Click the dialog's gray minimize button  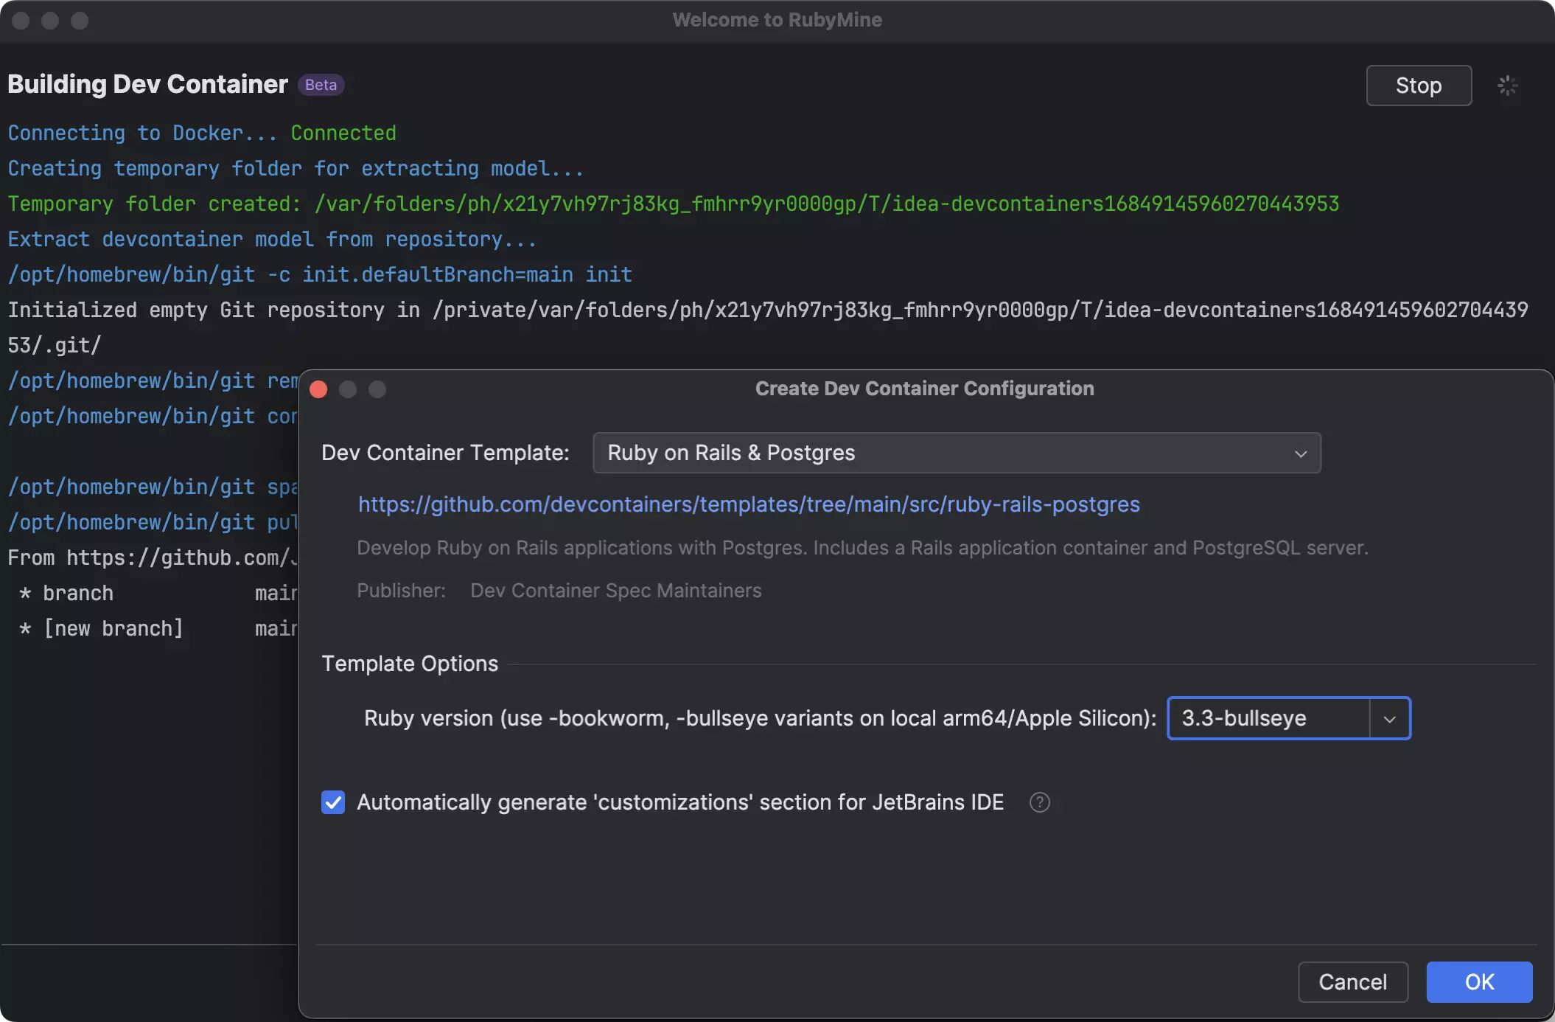(x=348, y=389)
